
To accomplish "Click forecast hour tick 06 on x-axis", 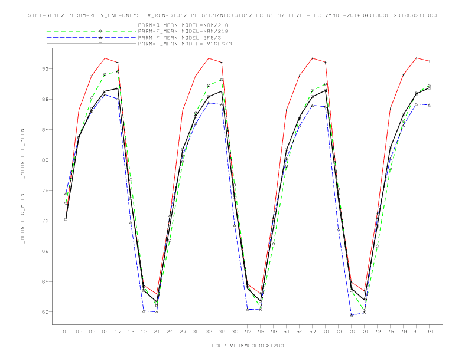I will (92, 332).
